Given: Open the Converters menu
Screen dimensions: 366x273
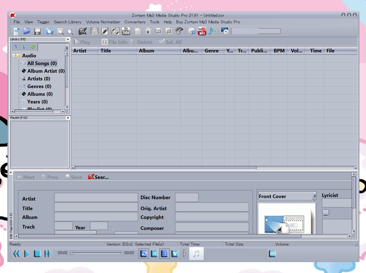Looking at the screenshot, I should 135,22.
